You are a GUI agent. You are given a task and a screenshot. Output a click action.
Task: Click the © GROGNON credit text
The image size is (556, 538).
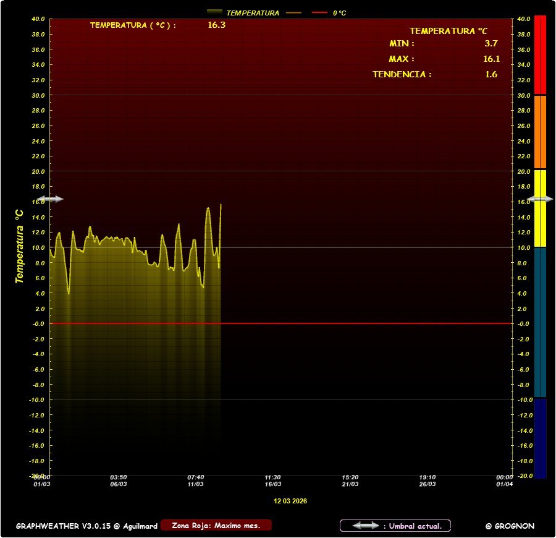click(x=510, y=526)
